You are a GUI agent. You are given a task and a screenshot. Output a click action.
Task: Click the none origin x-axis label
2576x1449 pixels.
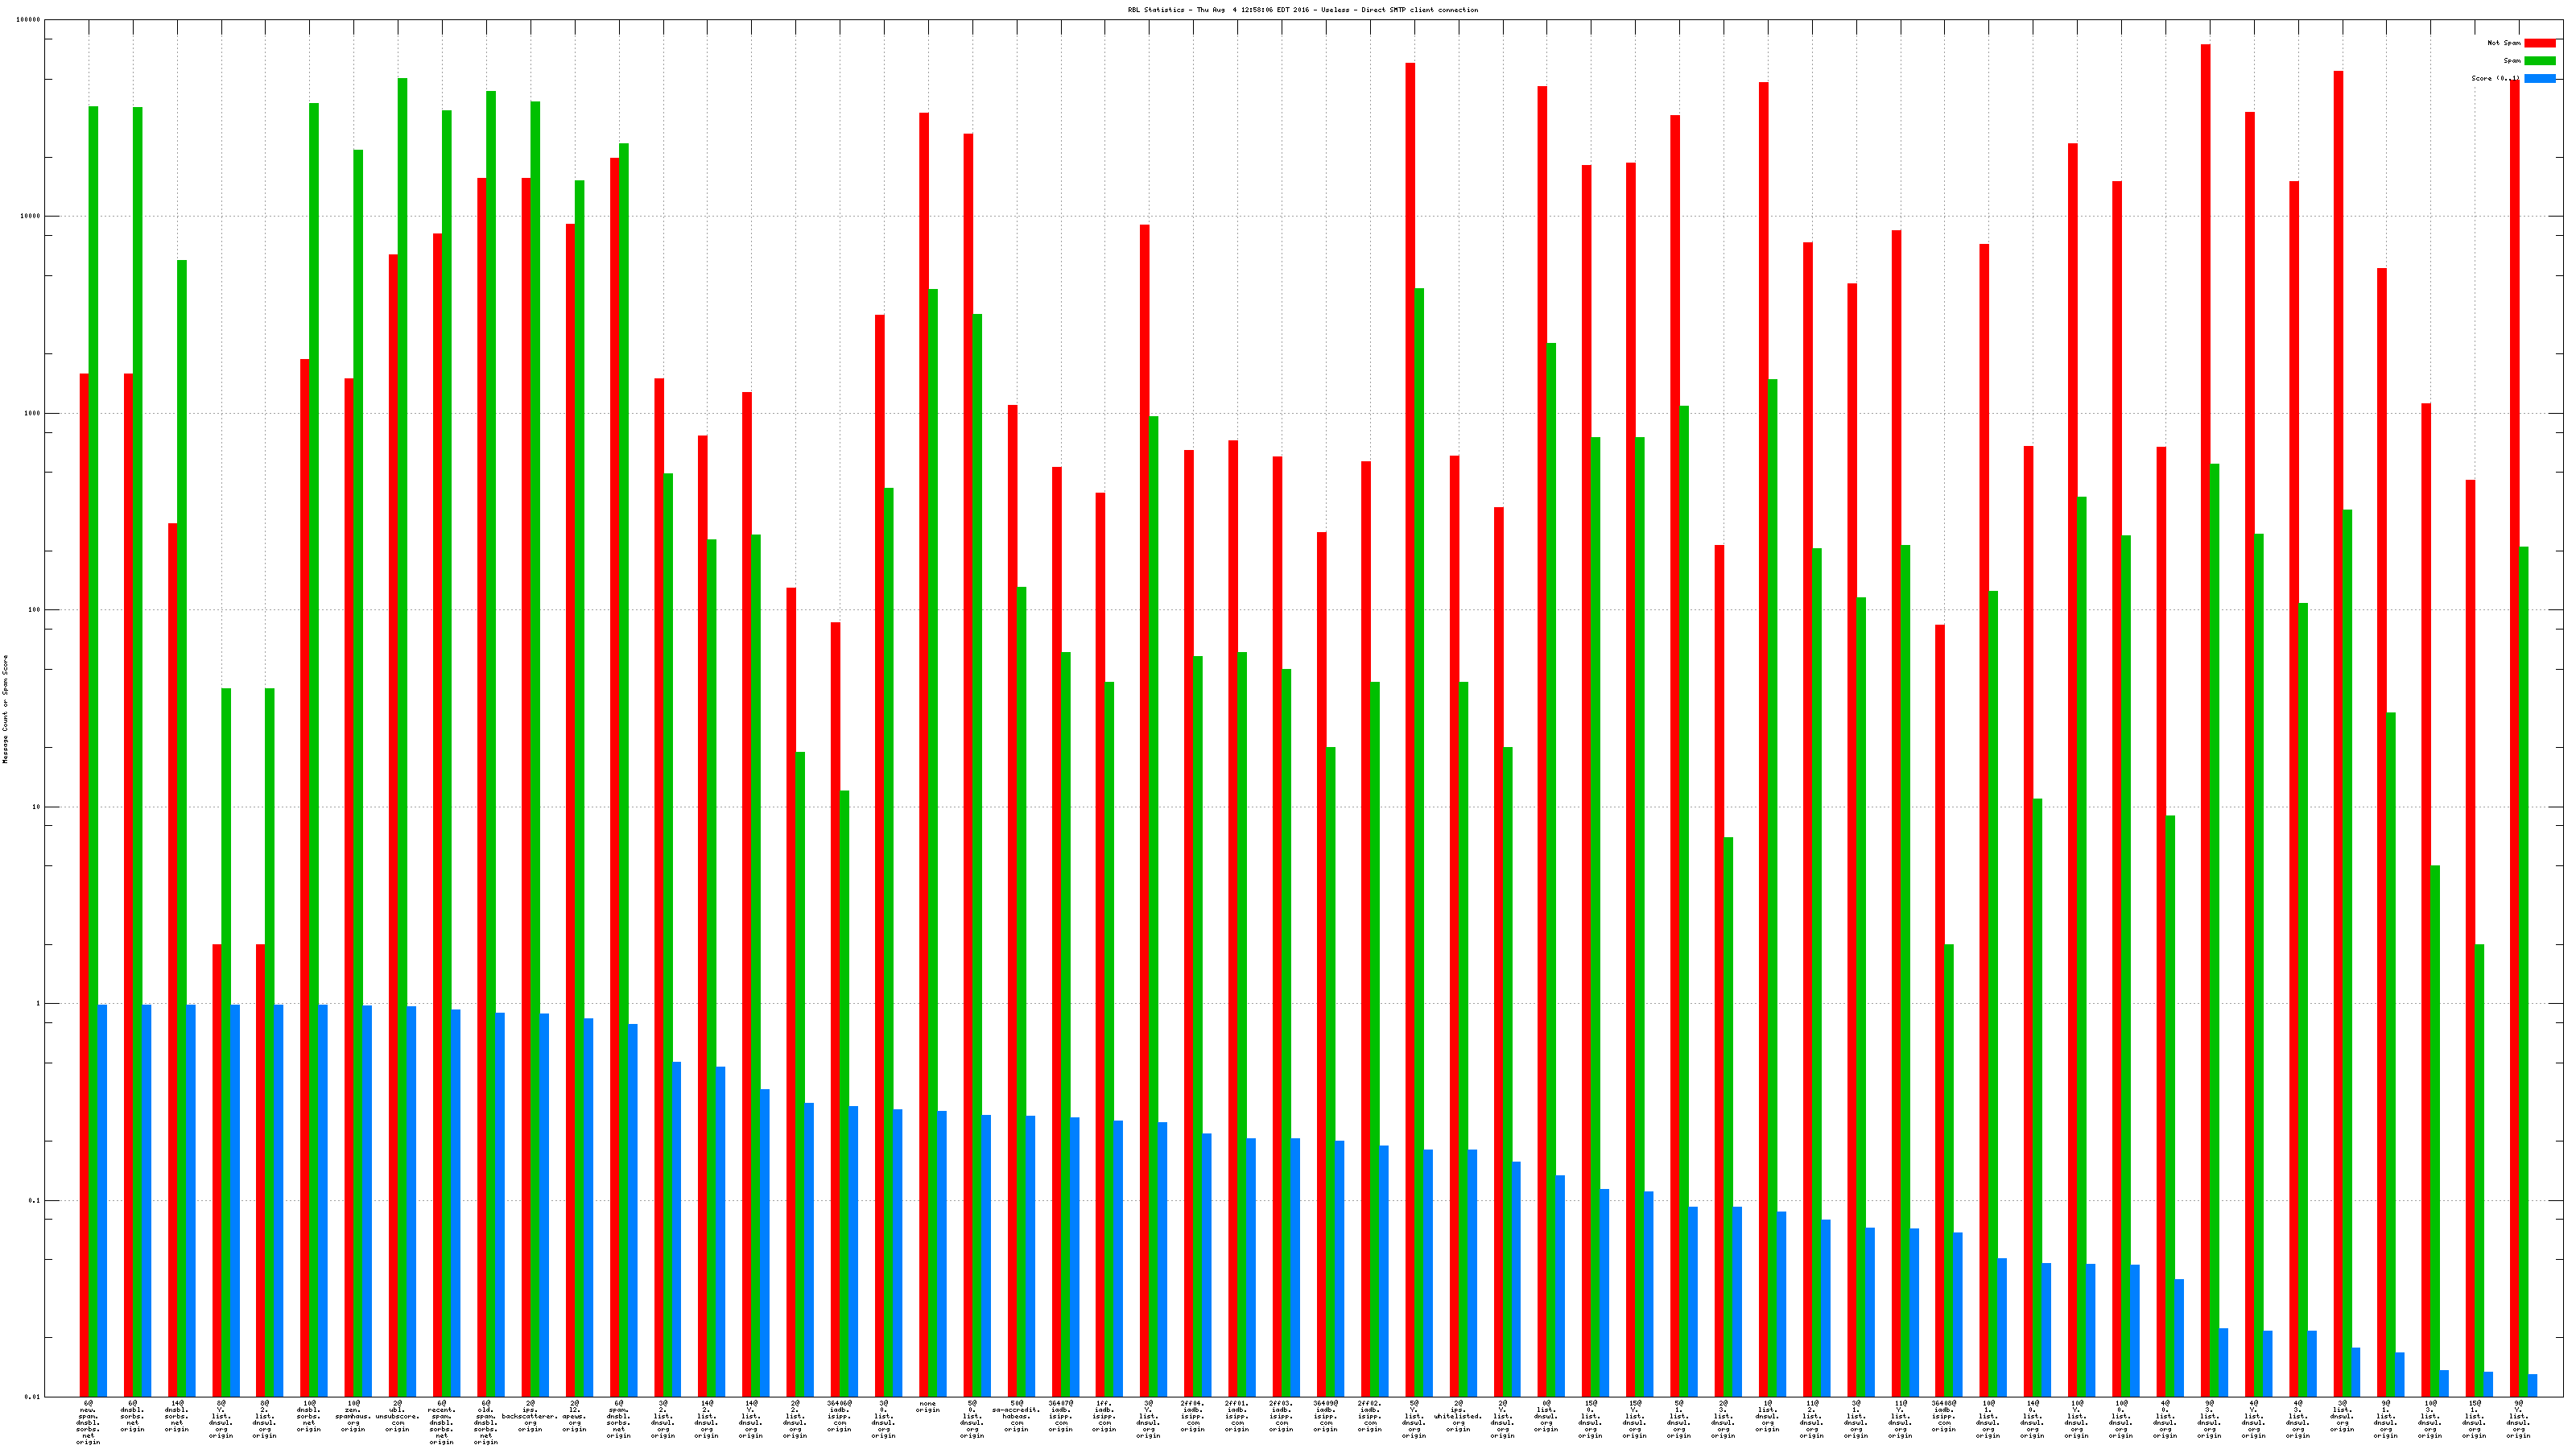click(928, 1407)
